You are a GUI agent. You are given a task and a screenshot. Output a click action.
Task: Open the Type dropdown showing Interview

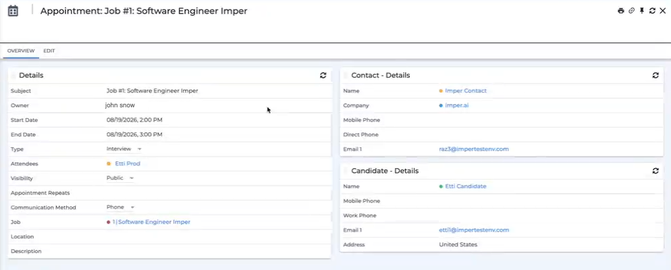tap(124, 149)
